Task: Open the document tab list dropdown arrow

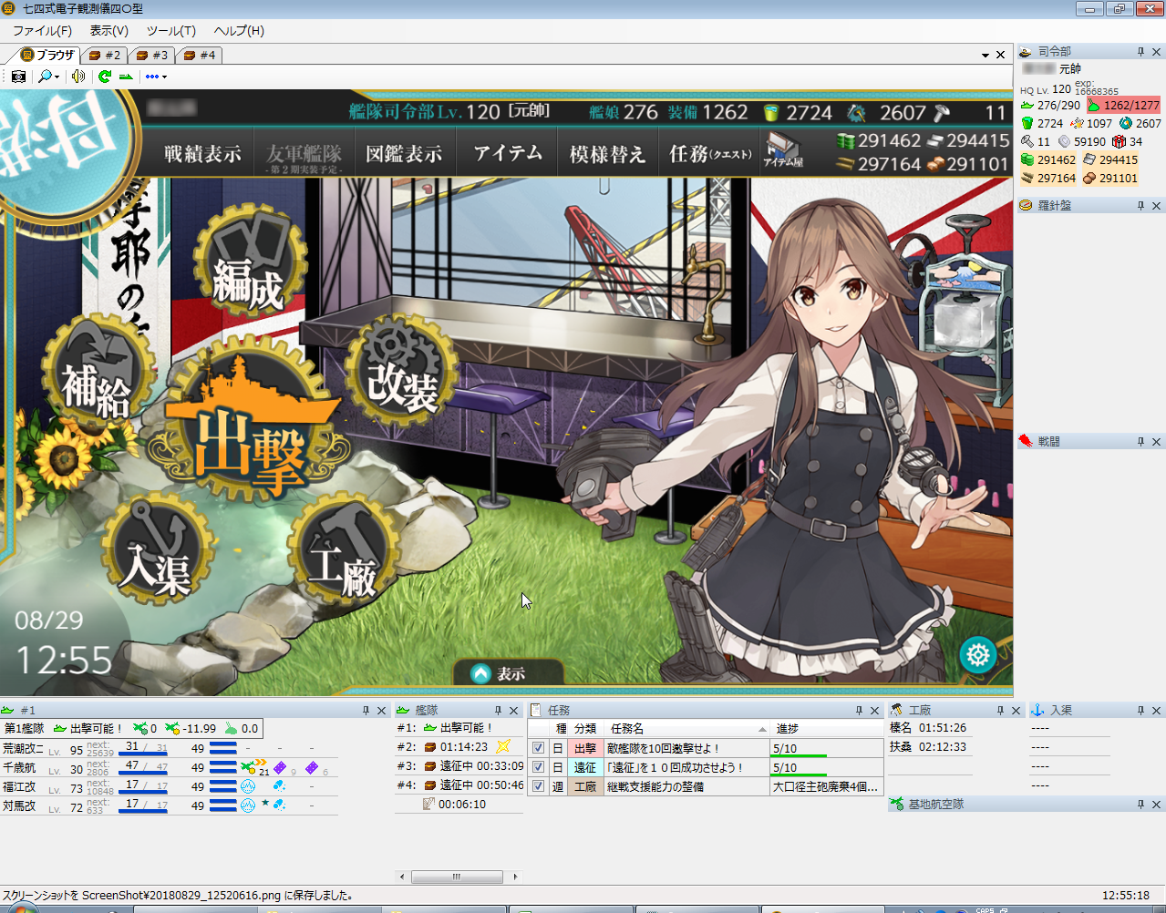Action: tap(985, 56)
